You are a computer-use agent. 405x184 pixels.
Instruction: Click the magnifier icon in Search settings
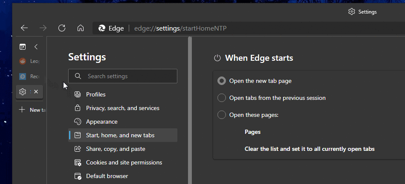[x=78, y=76]
